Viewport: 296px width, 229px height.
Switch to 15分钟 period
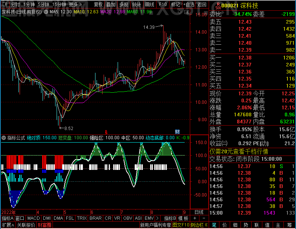pos(59,4)
